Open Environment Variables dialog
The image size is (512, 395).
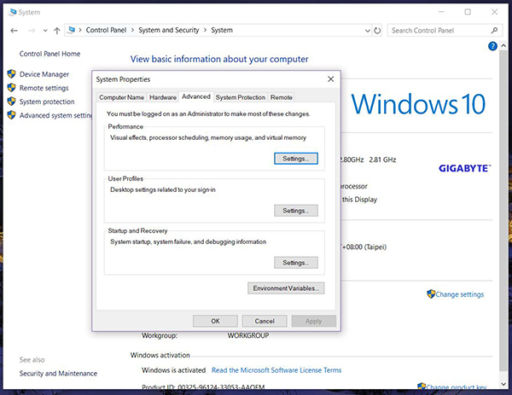[286, 288]
